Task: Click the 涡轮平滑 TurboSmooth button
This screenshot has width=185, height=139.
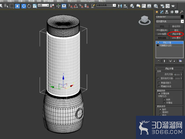Action: pos(176,34)
